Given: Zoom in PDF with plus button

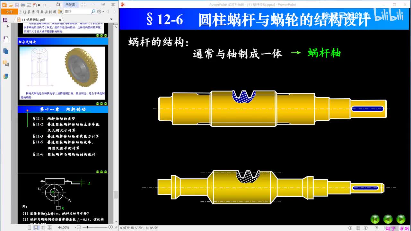Looking at the screenshot, I should point(110,227).
